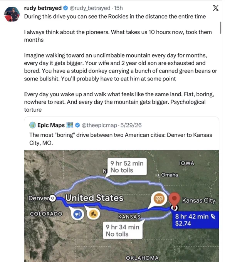Click the blue speed camera icon

(x=78, y=214)
